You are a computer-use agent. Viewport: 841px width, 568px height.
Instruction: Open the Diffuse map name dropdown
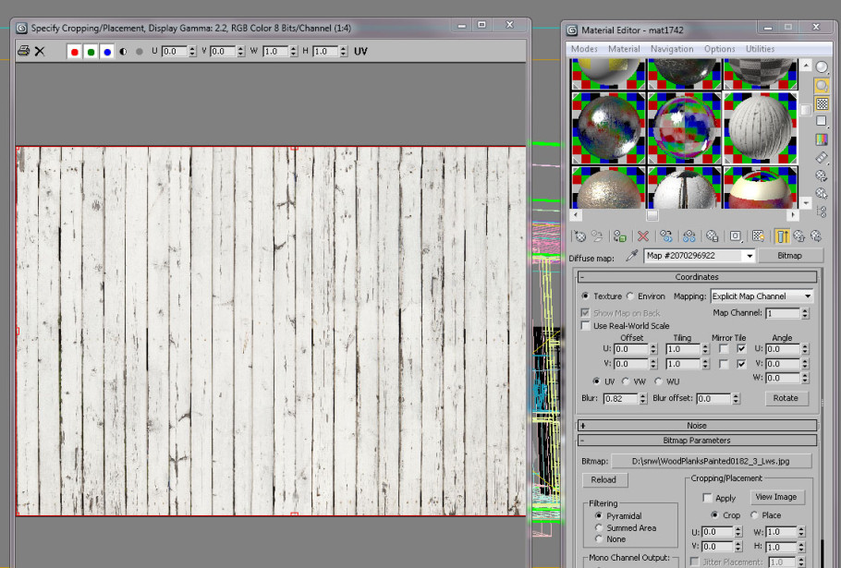(749, 256)
